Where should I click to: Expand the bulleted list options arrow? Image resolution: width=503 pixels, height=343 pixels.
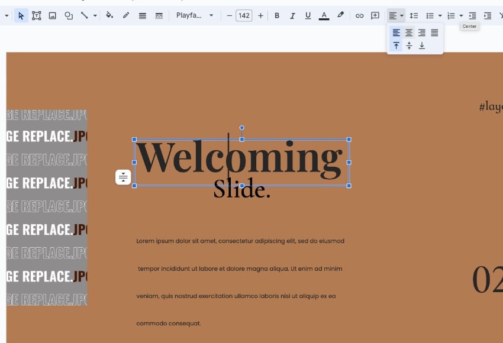[x=440, y=16]
